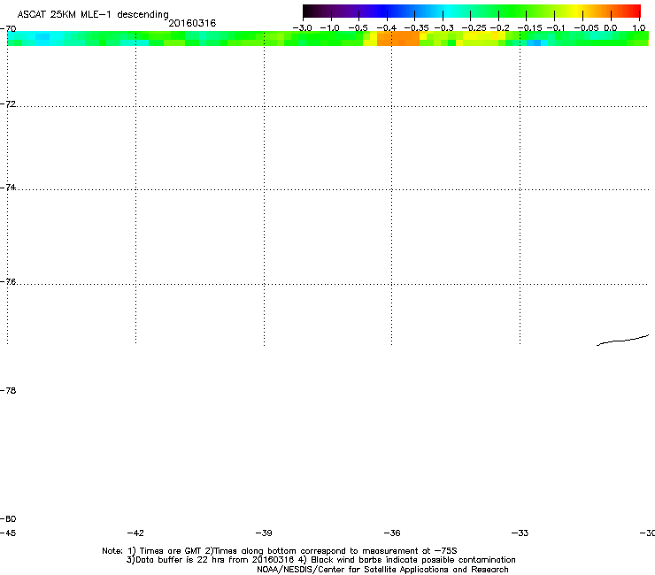Click the note 'Times are GMT'
655x575 pixels.
pos(171,551)
